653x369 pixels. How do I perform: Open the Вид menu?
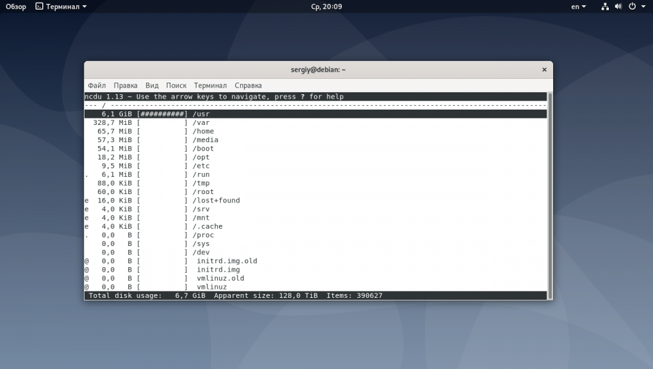152,85
